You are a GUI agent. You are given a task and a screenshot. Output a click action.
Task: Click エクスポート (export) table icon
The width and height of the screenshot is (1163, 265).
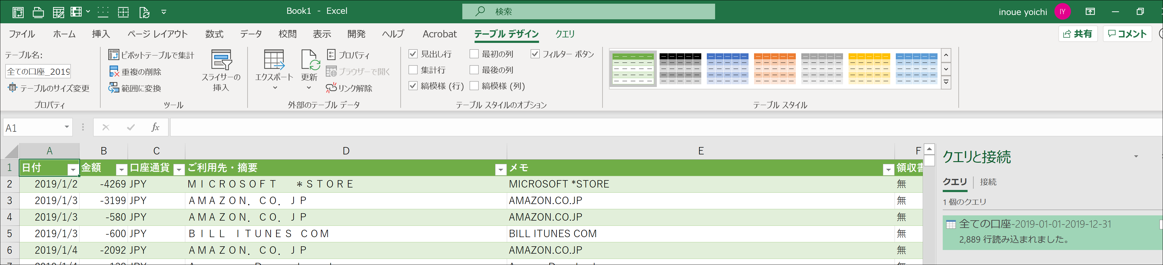click(274, 60)
